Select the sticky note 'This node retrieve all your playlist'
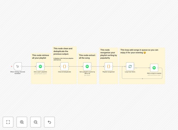Screen dimensions: 178x130 (x=41, y=68)
